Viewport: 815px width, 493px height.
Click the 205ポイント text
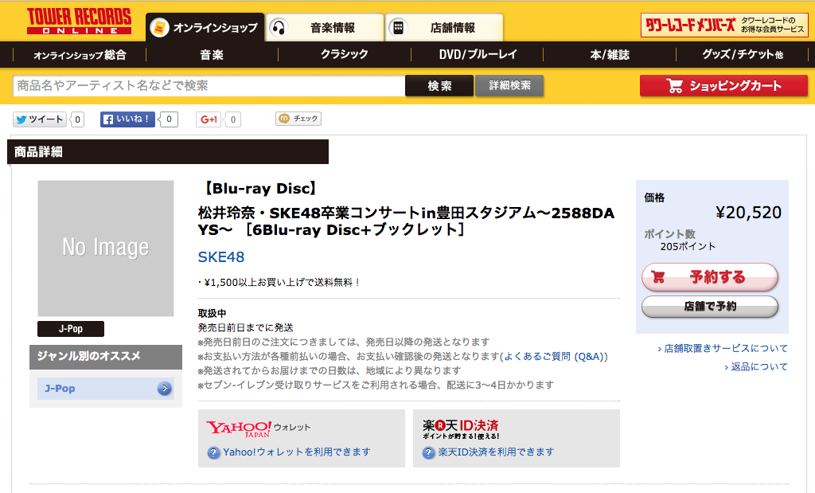(x=688, y=247)
